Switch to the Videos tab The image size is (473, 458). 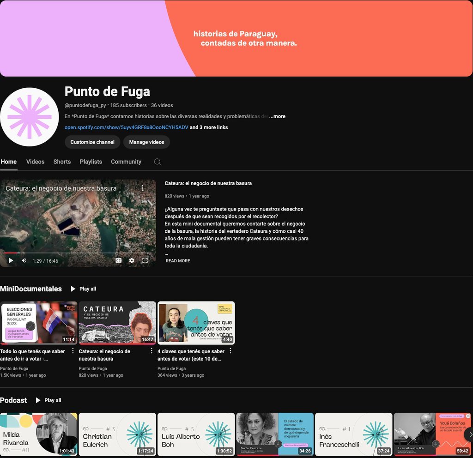pyautogui.click(x=35, y=162)
